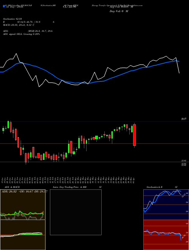Click the date axis labels under candlesticks
Screen dimensions: 189x250
pos(69,180)
